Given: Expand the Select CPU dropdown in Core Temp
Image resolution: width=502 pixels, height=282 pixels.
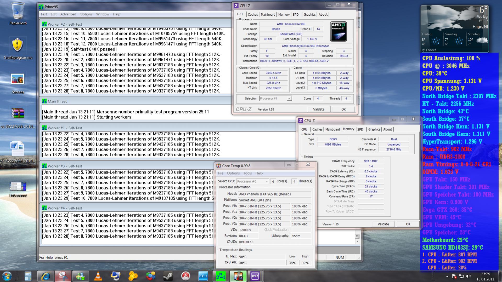Looking at the screenshot, I should [252, 181].
